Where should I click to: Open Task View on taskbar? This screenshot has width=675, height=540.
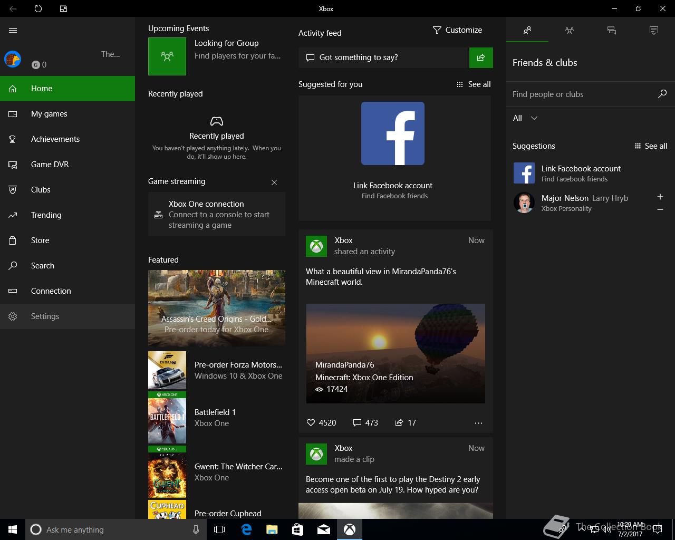(219, 529)
